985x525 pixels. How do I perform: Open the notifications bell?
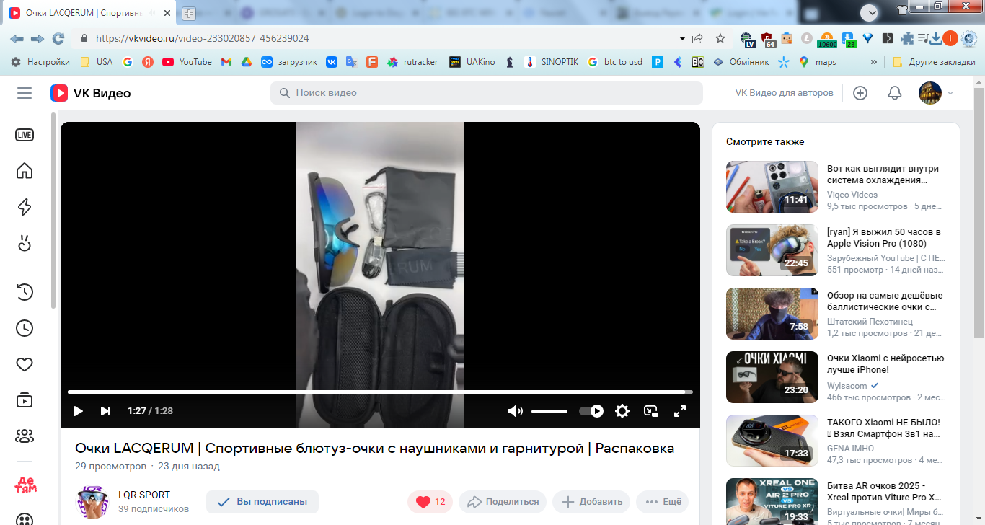click(x=894, y=93)
